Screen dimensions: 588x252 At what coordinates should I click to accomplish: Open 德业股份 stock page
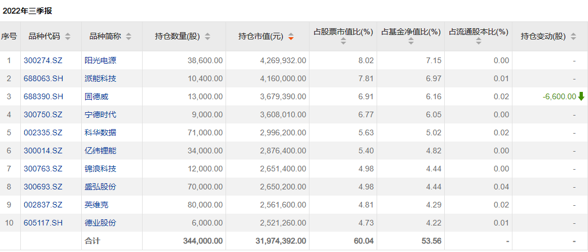click(x=100, y=222)
